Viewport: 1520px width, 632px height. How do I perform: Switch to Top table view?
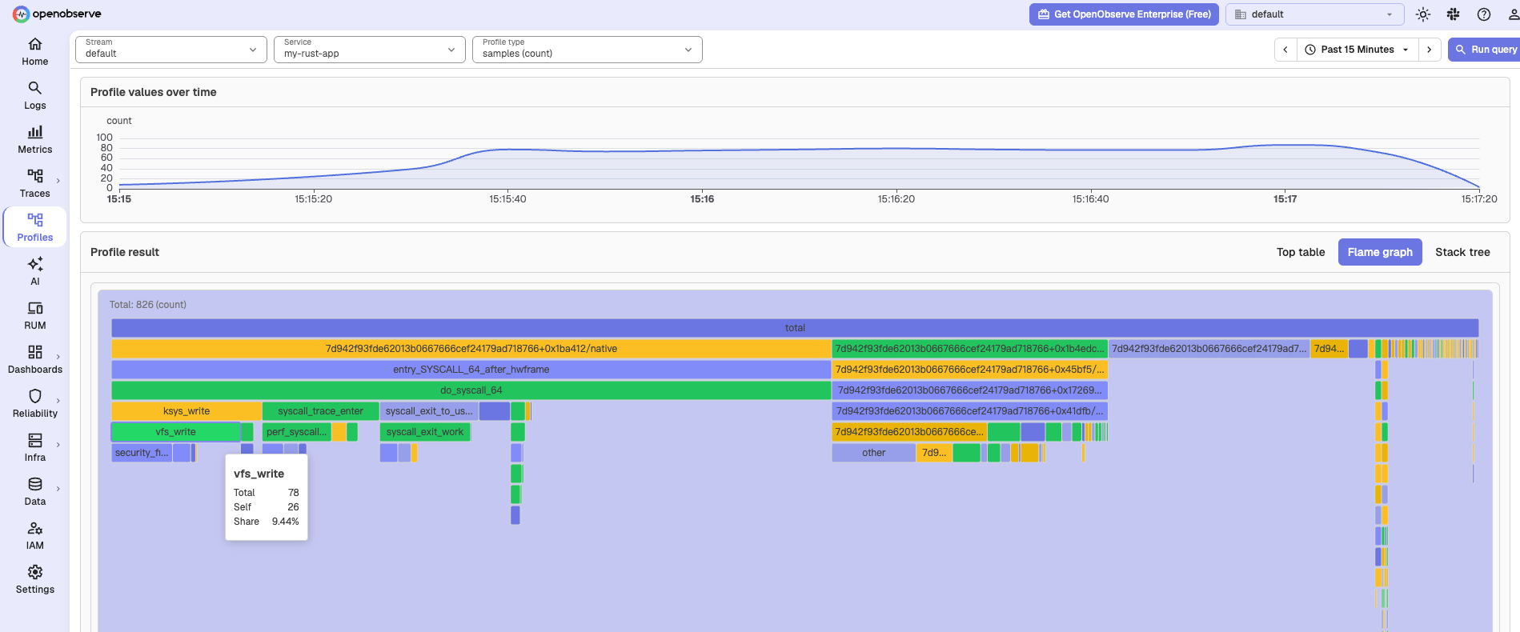[x=1301, y=252]
